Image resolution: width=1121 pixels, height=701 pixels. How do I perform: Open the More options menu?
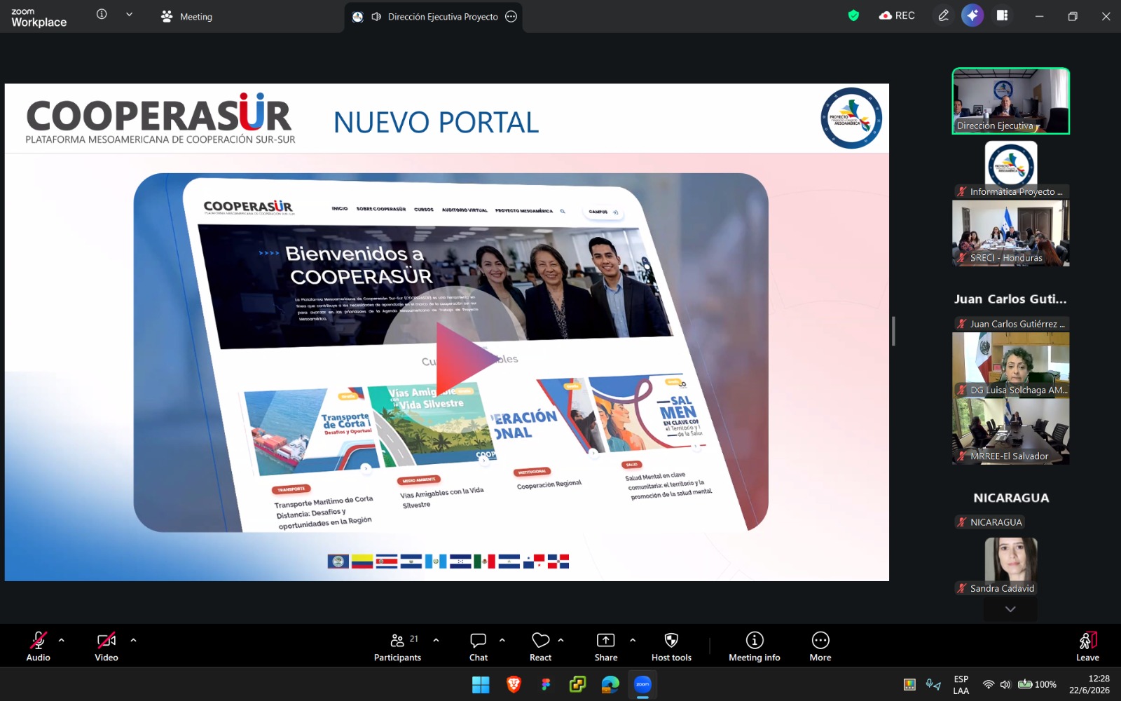[x=820, y=646]
